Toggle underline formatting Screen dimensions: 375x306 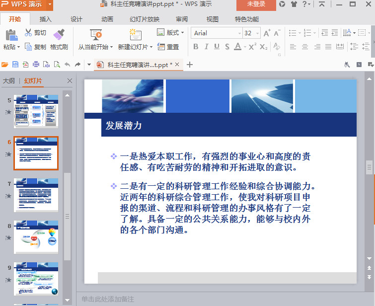217,47
